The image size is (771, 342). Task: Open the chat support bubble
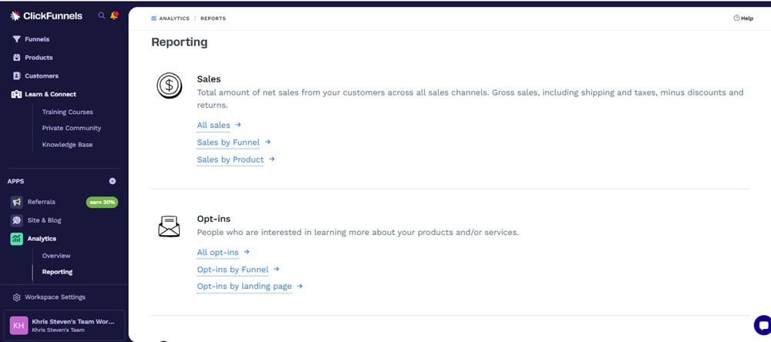763,325
